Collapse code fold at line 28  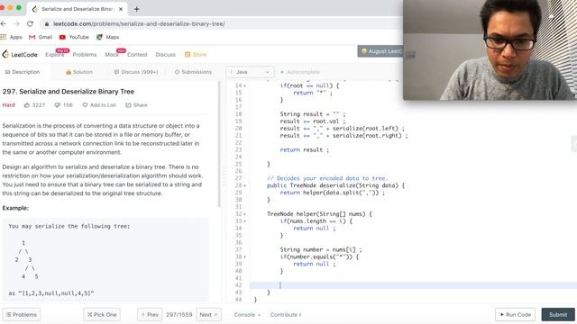point(245,185)
